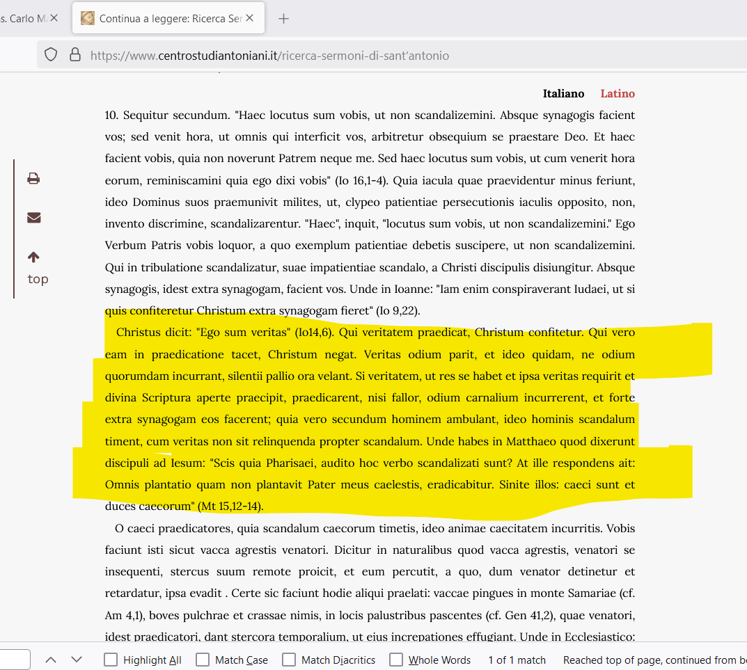Switch the text to Italiano
Image resolution: width=747 pixels, height=670 pixels.
click(x=564, y=93)
